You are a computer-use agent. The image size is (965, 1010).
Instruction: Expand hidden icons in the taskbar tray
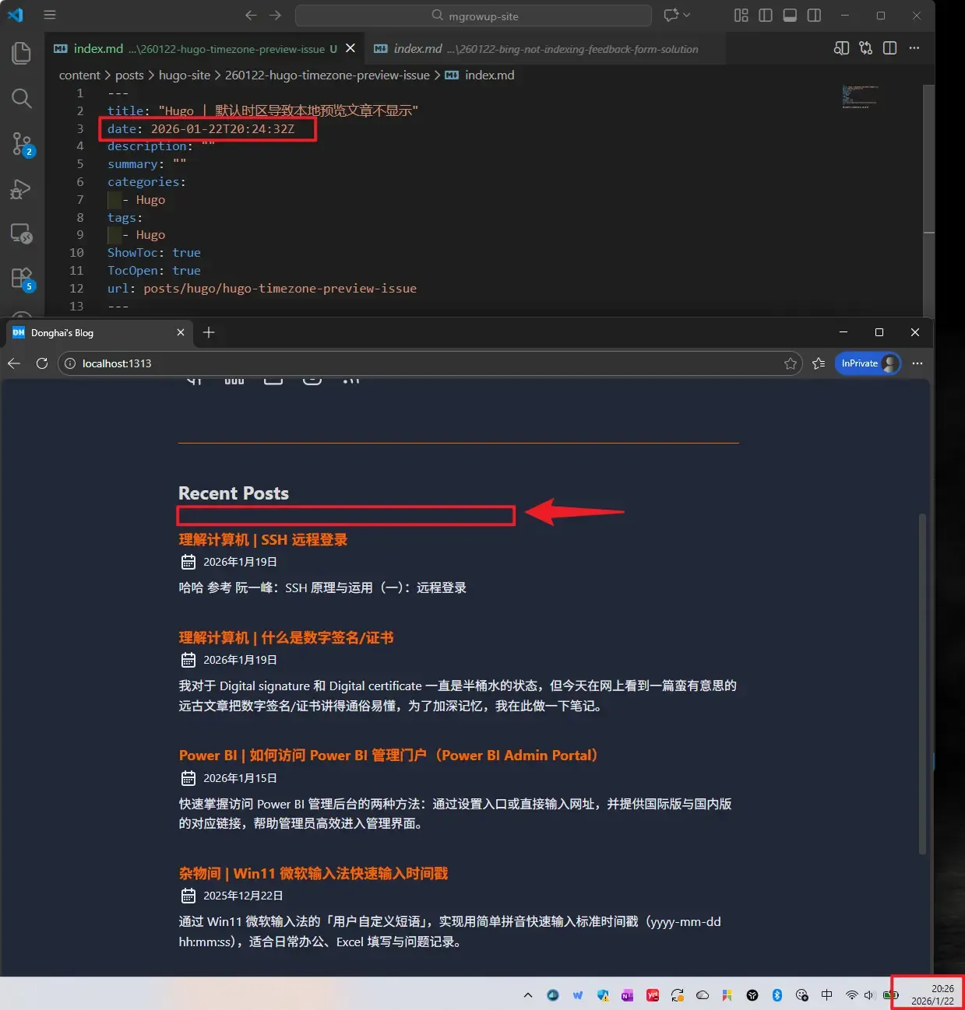[528, 995]
